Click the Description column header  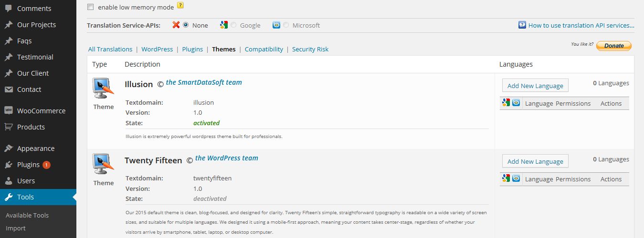click(142, 64)
